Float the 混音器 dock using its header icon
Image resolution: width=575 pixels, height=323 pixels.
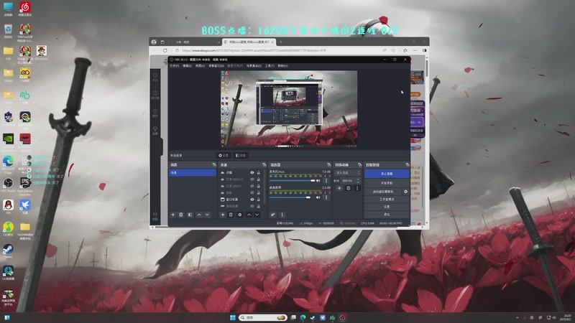pos(328,165)
